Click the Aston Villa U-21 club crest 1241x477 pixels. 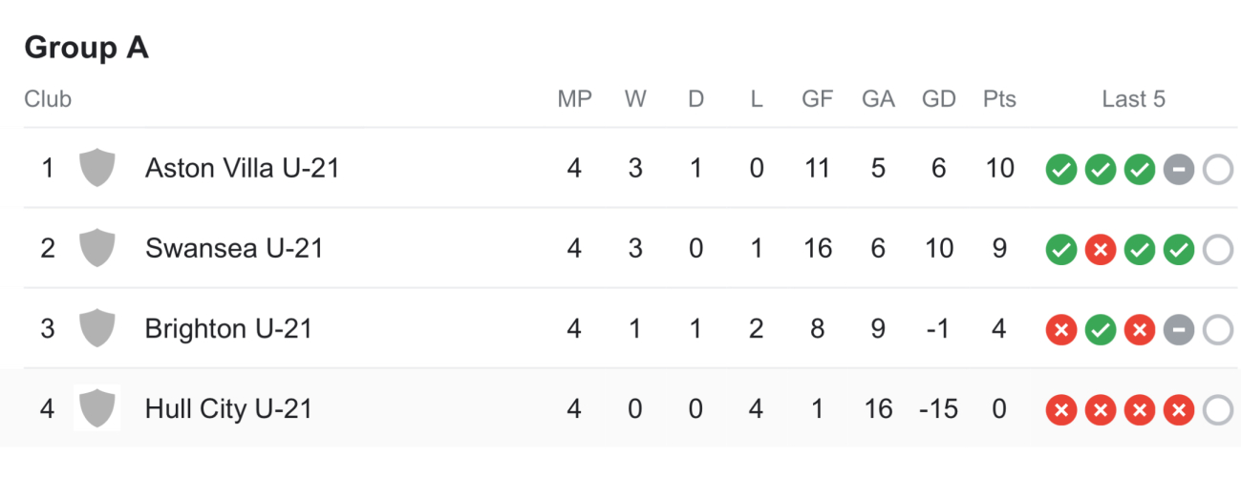click(x=97, y=168)
